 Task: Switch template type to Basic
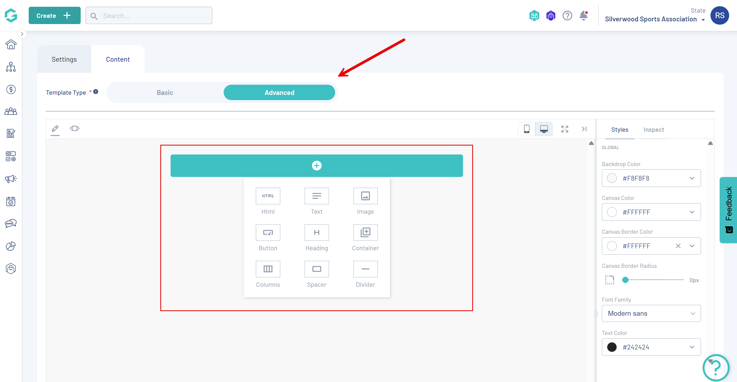[x=165, y=93]
